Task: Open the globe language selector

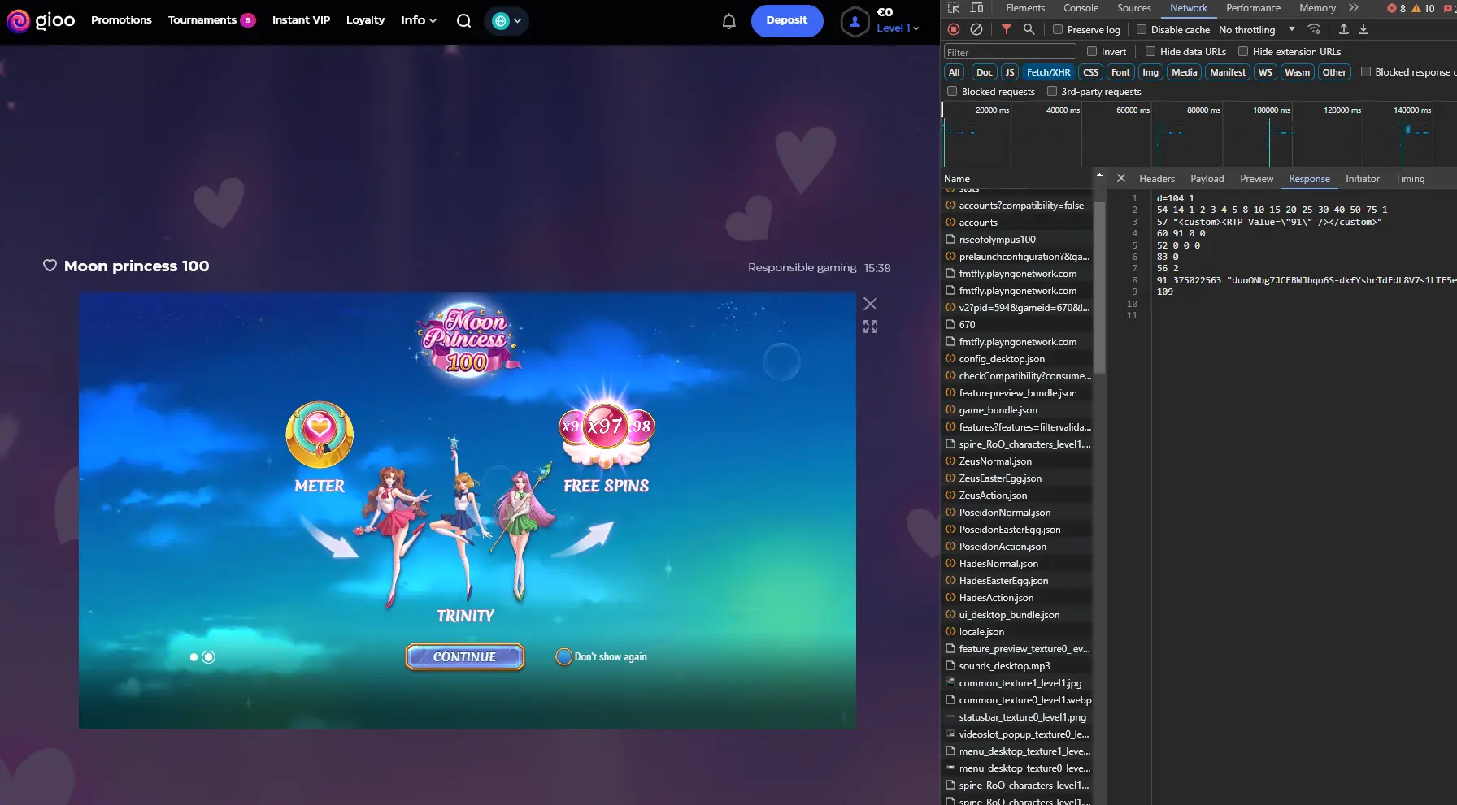Action: point(507,21)
